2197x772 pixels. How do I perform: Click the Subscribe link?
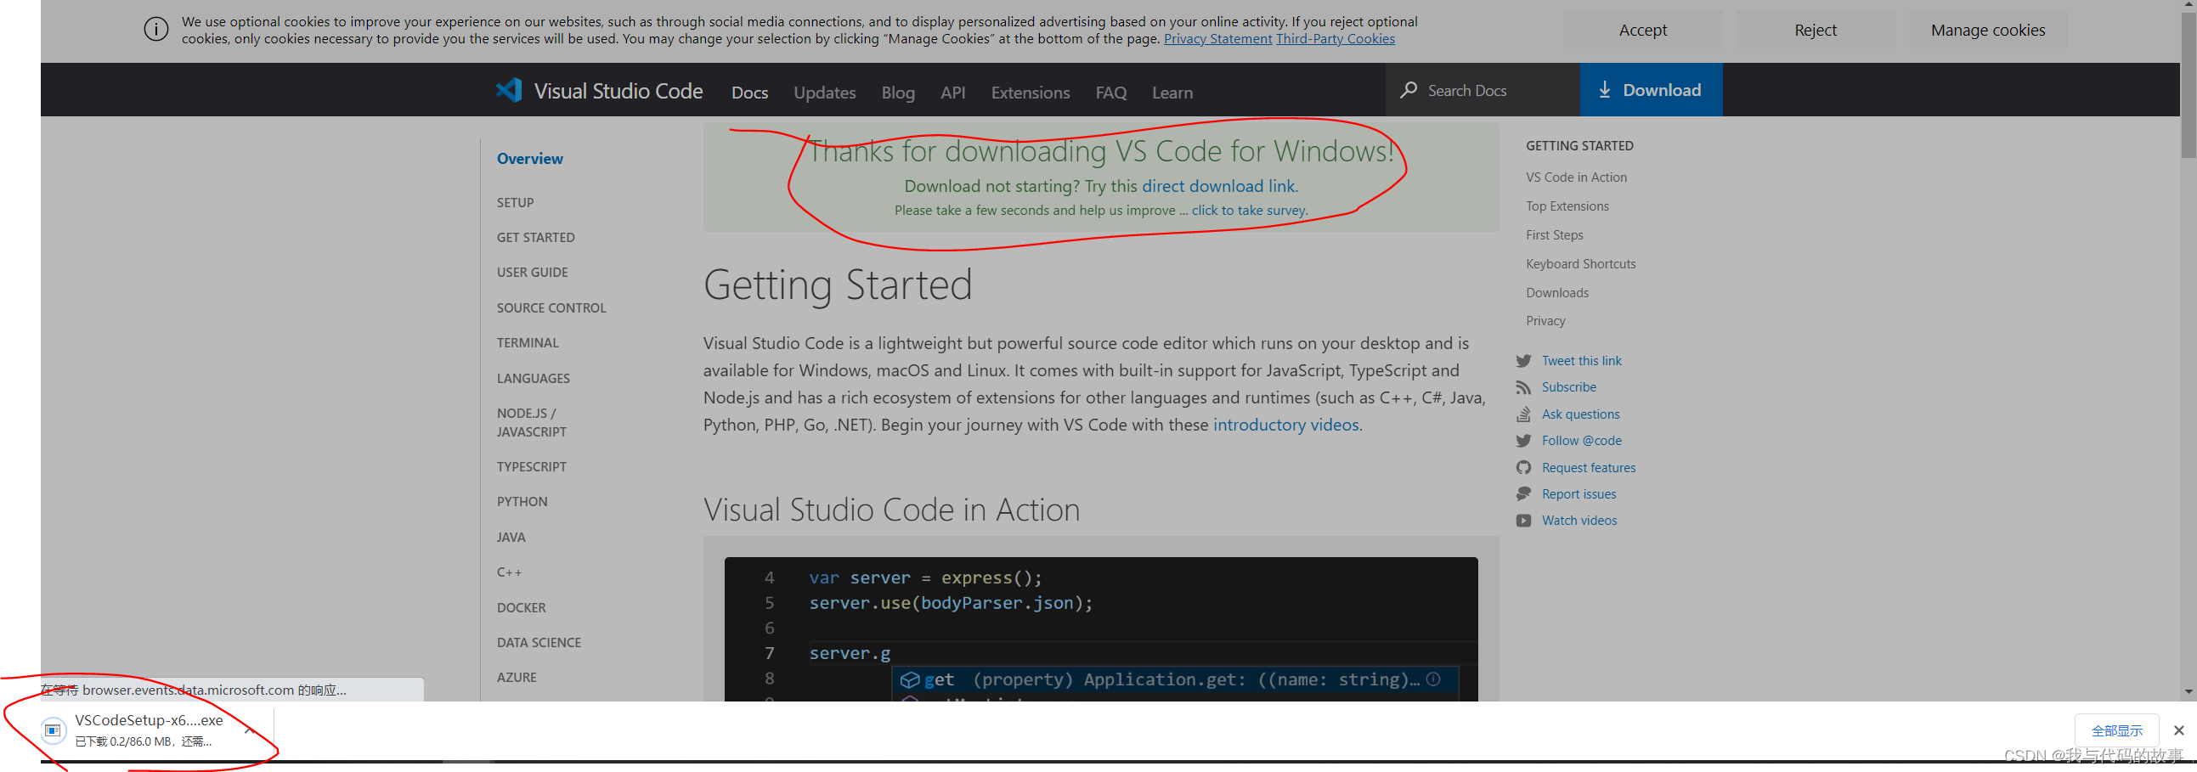coord(1568,387)
